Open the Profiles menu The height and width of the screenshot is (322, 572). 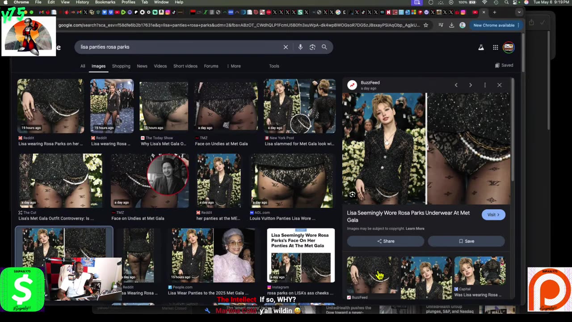click(x=128, y=2)
